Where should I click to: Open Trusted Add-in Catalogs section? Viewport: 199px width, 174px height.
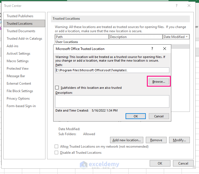coord(24,39)
